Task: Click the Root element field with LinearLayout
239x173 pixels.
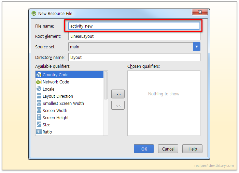Action: point(134,36)
